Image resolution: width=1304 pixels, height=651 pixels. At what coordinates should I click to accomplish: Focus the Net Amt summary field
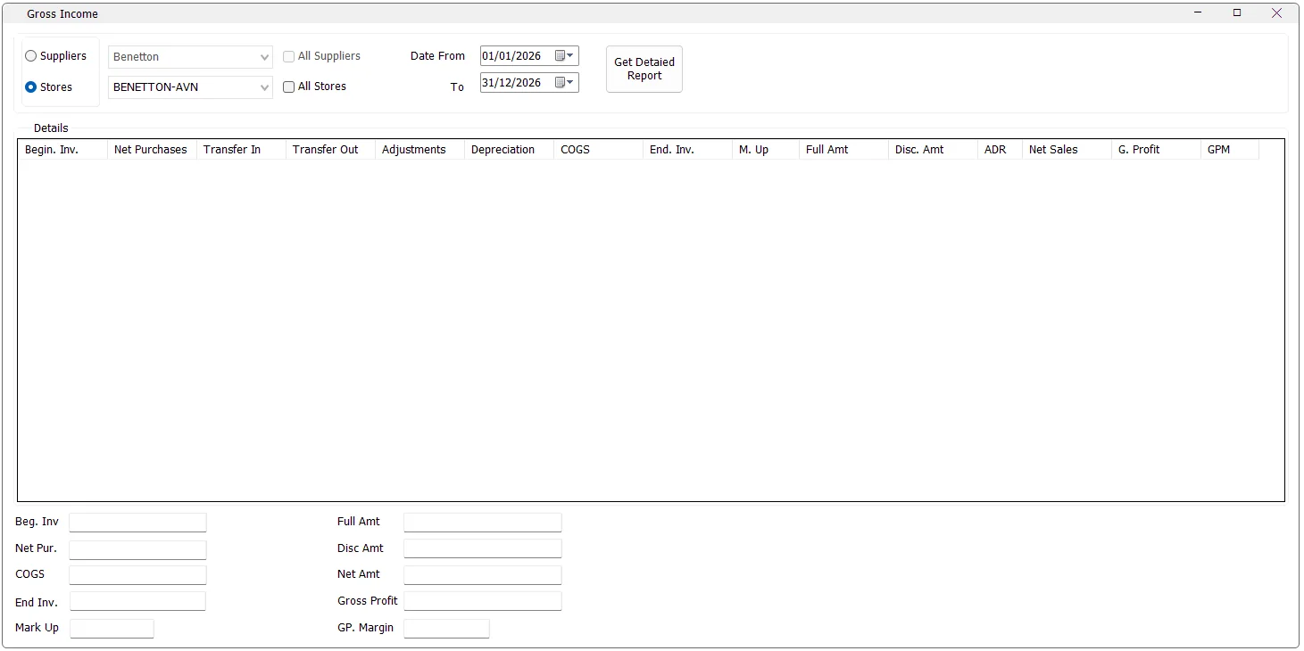483,575
